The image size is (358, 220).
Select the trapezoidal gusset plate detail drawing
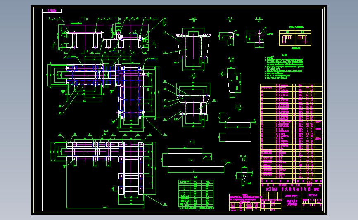coord(232,82)
